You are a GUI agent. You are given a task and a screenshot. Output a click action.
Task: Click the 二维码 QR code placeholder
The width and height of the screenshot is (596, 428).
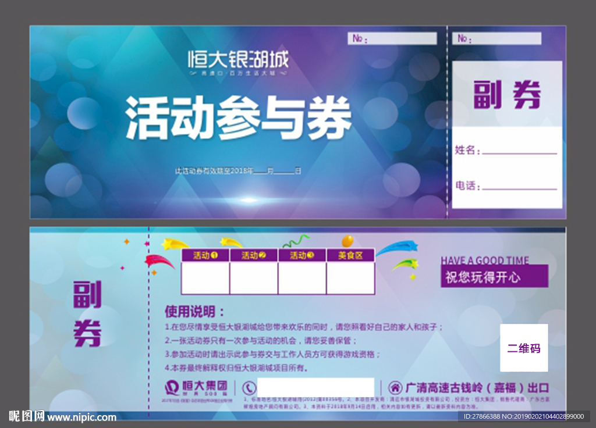coord(523,348)
